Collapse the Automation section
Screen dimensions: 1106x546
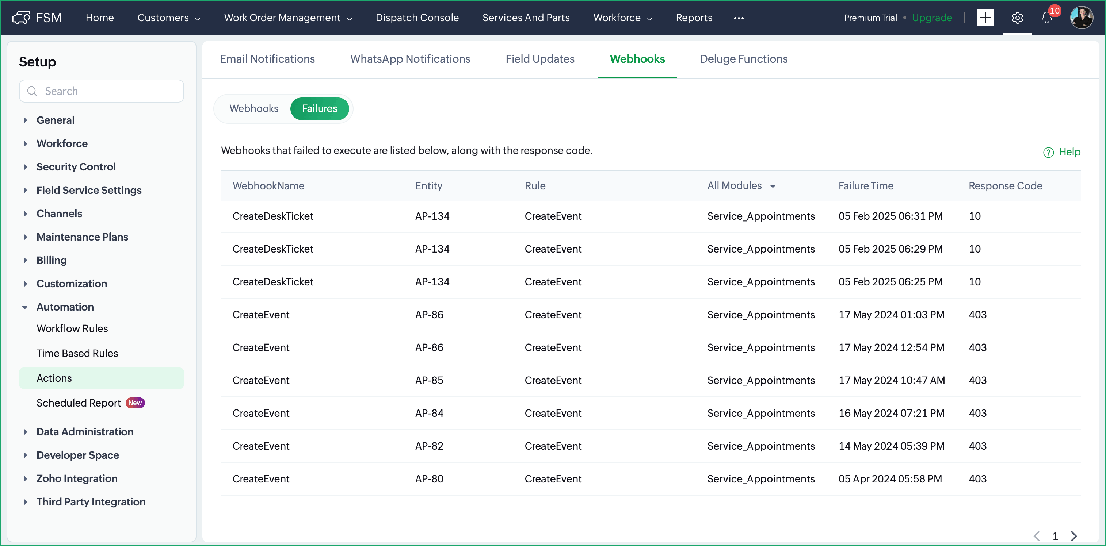tap(25, 307)
